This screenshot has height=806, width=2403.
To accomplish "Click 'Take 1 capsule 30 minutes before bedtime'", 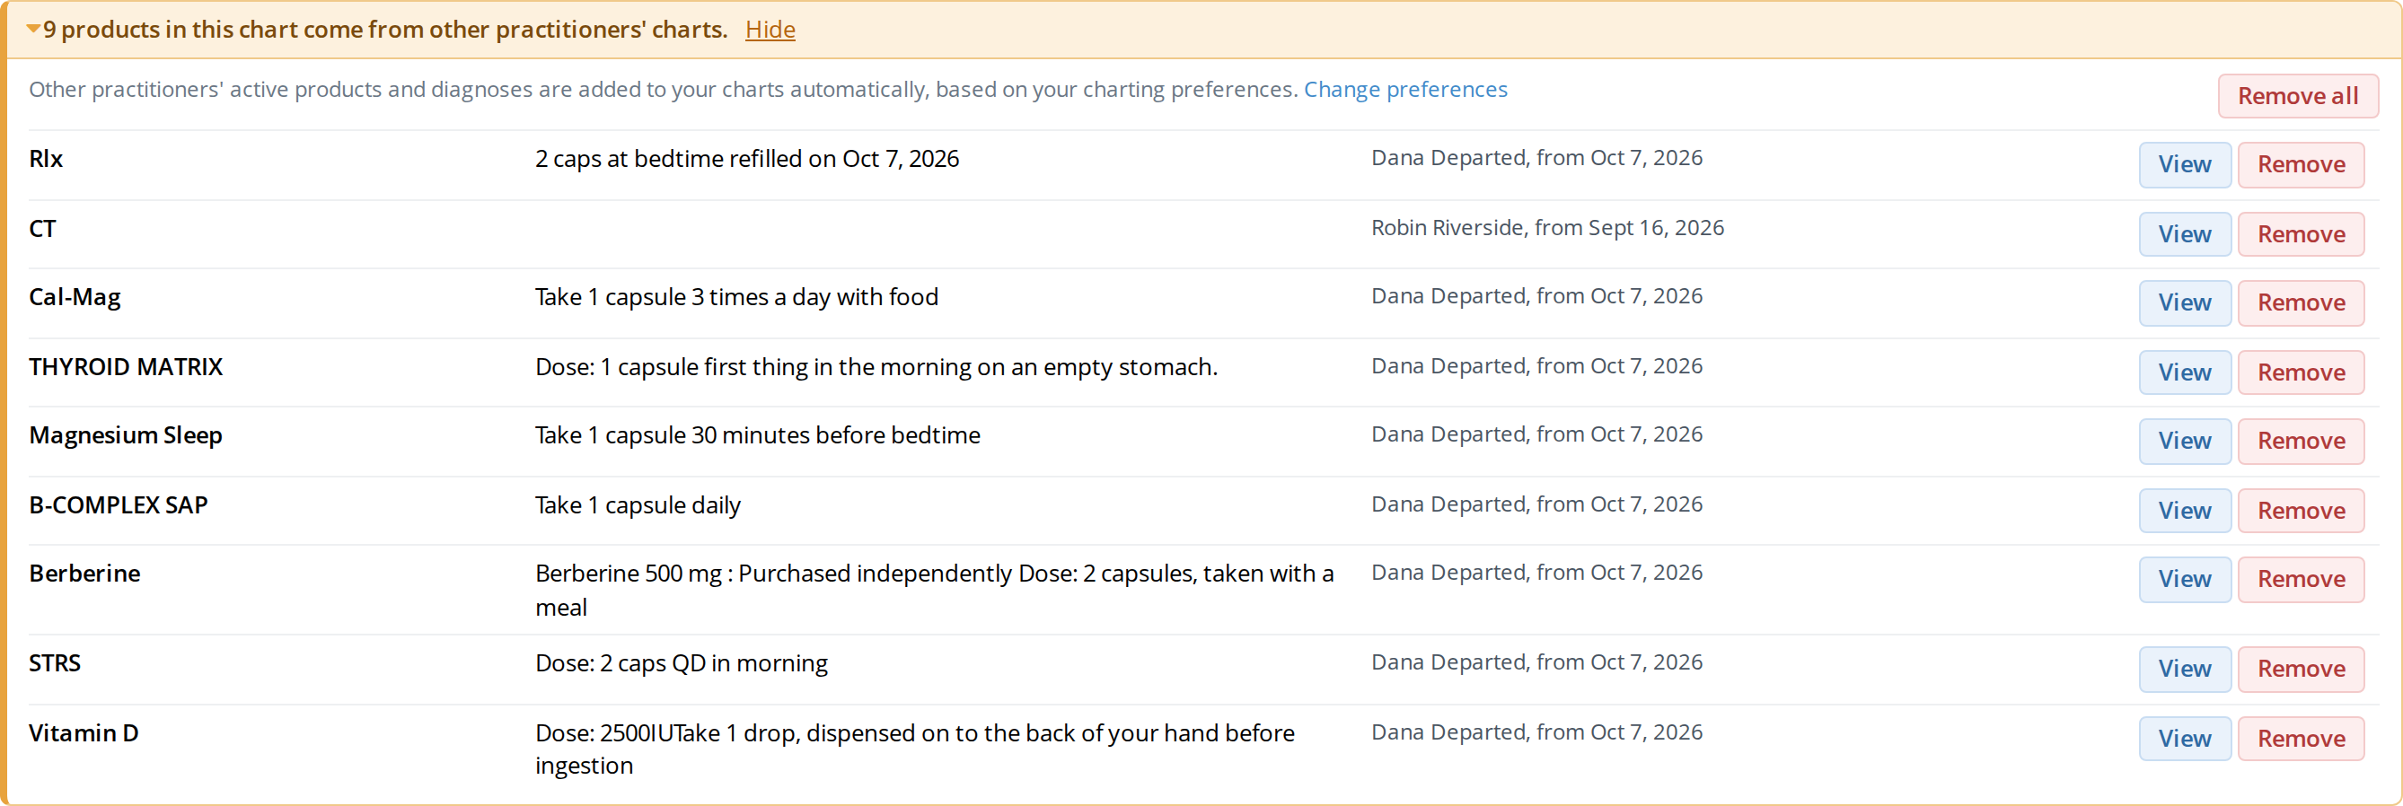I will pyautogui.click(x=758, y=434).
